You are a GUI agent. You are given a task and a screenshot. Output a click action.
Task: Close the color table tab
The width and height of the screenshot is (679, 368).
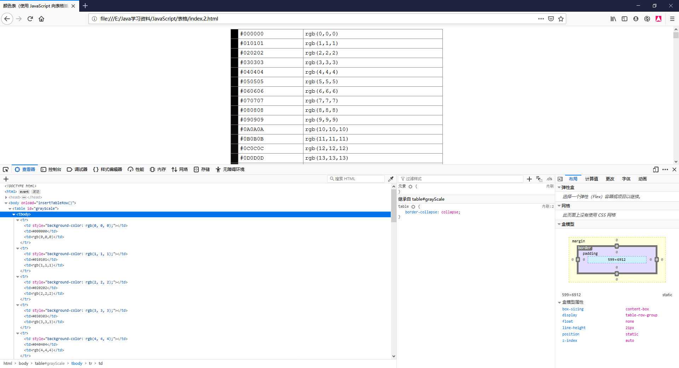73,6
